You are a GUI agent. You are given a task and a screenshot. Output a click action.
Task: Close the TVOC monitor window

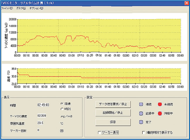186,3
